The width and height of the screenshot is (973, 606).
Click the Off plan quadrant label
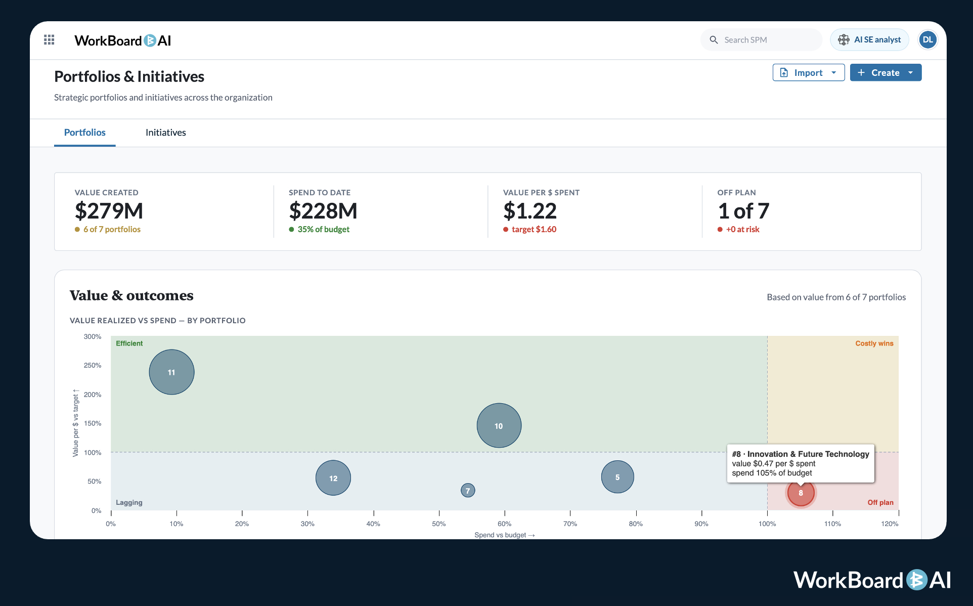[880, 503]
